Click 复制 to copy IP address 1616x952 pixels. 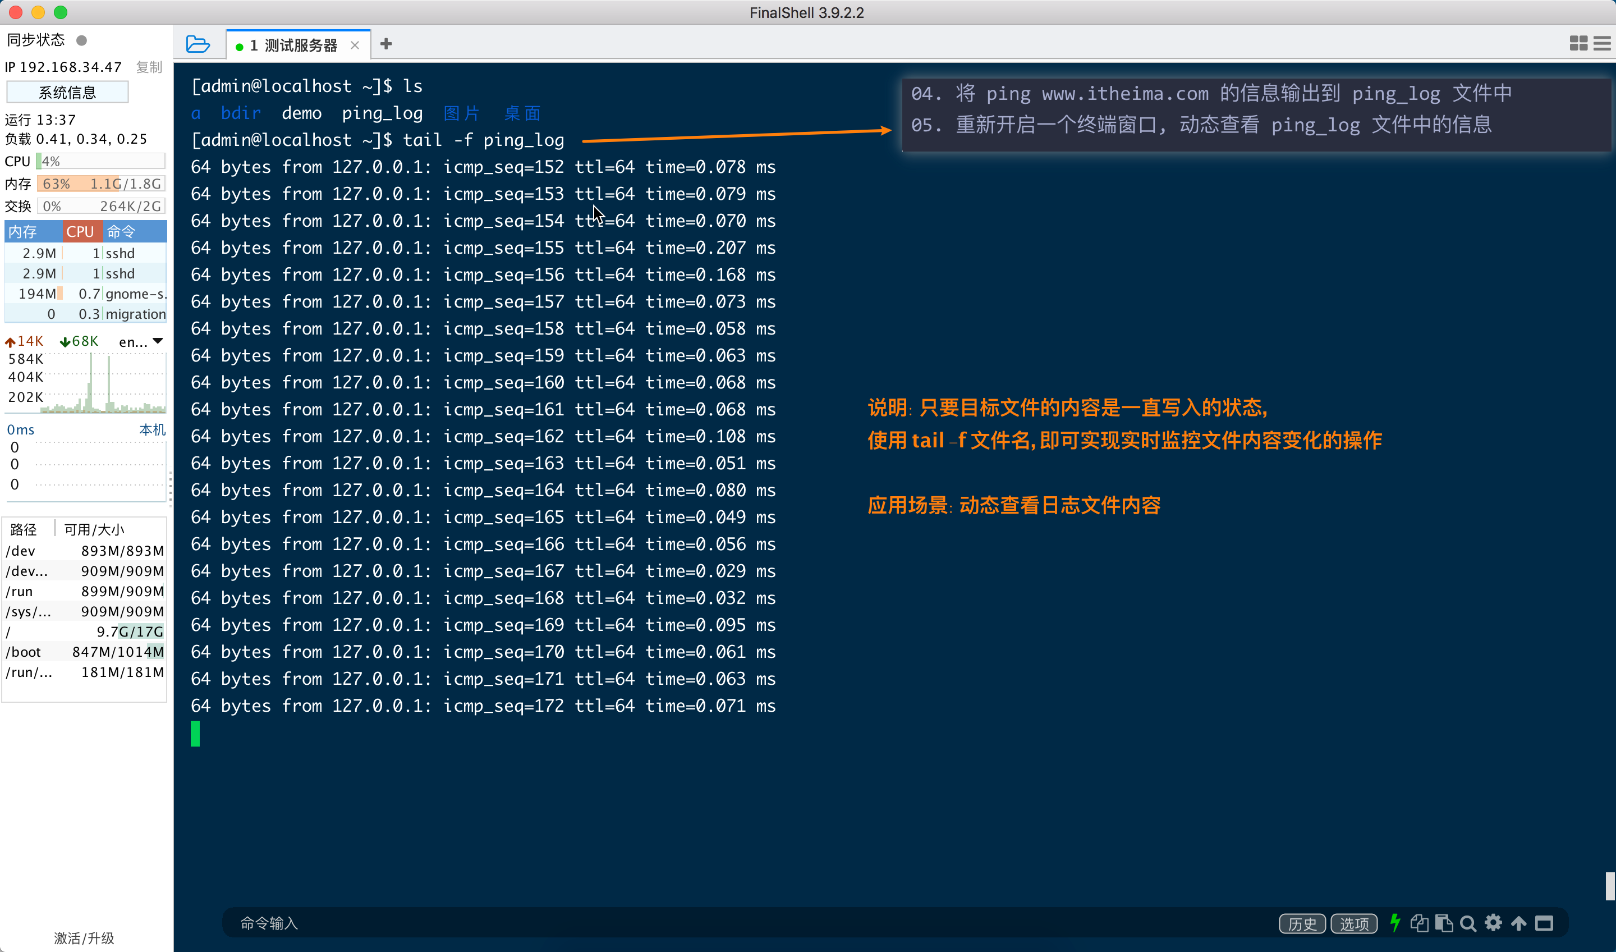pos(149,67)
